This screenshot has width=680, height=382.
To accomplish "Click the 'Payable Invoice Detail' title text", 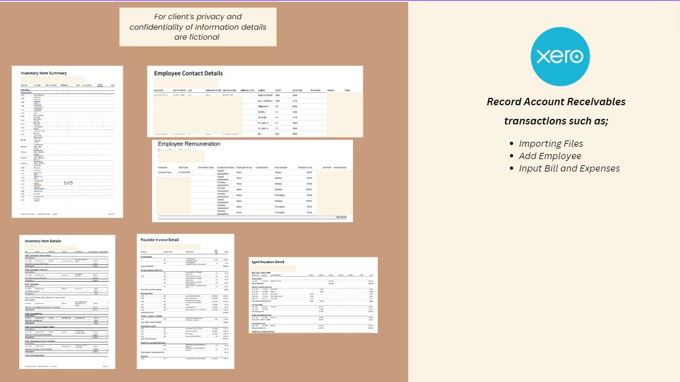I will (159, 240).
